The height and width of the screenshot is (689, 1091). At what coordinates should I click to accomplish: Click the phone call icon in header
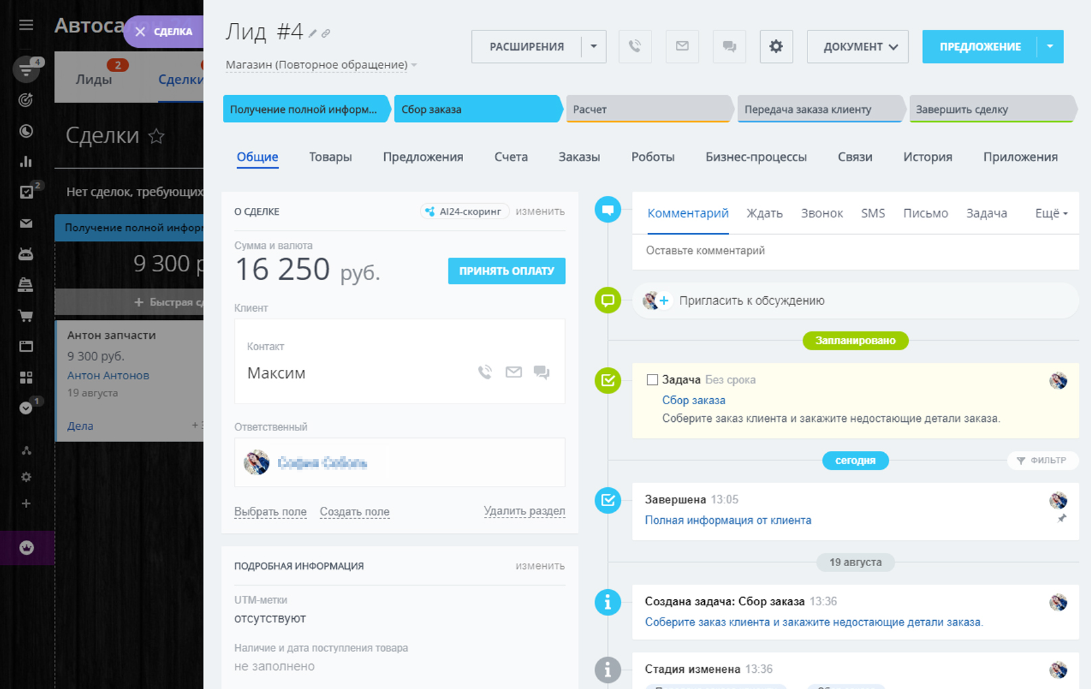635,47
